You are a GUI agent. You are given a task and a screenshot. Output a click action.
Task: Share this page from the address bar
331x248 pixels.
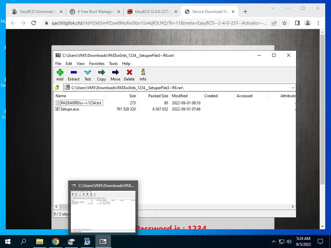pos(274,23)
